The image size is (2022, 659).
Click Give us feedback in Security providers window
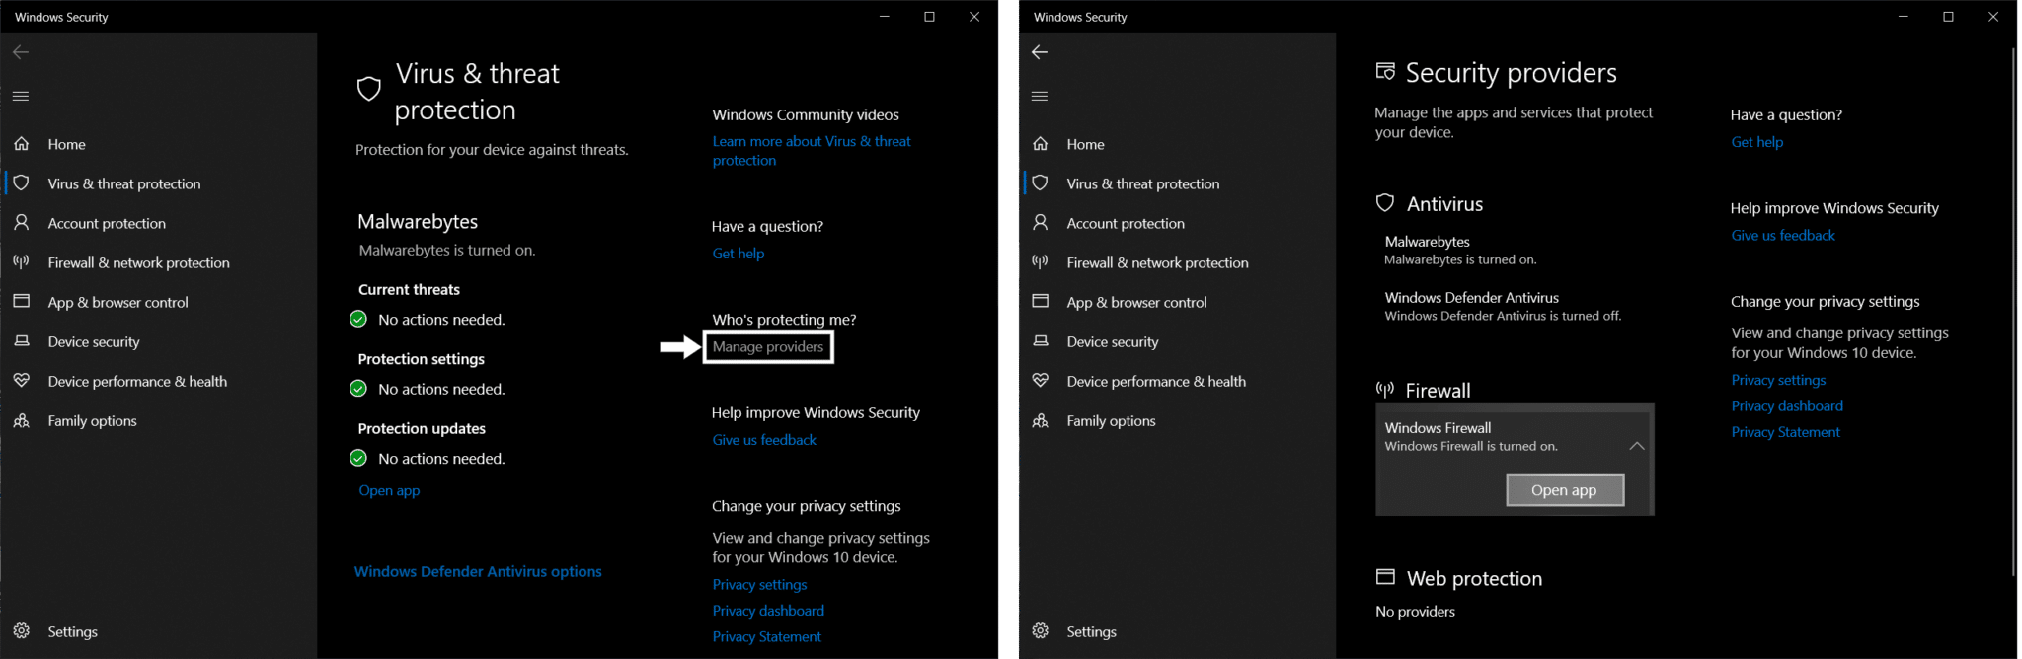[x=1783, y=236]
